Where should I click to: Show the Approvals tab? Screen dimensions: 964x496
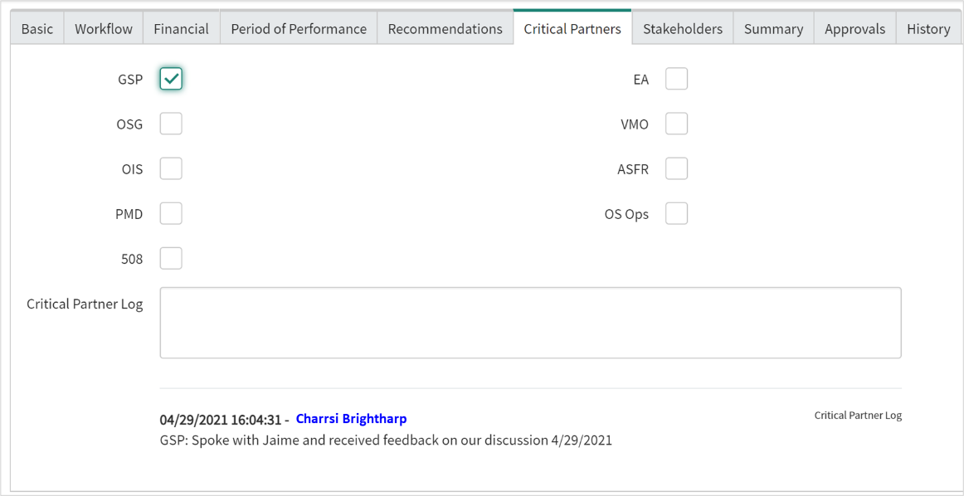(854, 28)
